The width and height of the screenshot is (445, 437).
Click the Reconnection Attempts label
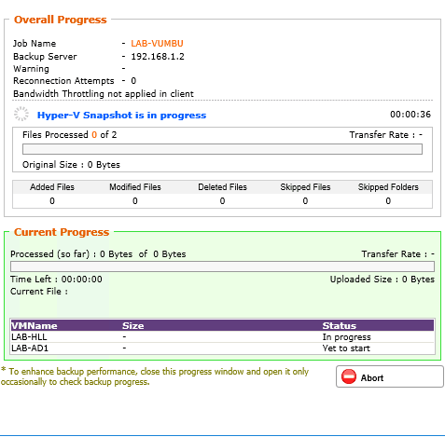(63, 81)
